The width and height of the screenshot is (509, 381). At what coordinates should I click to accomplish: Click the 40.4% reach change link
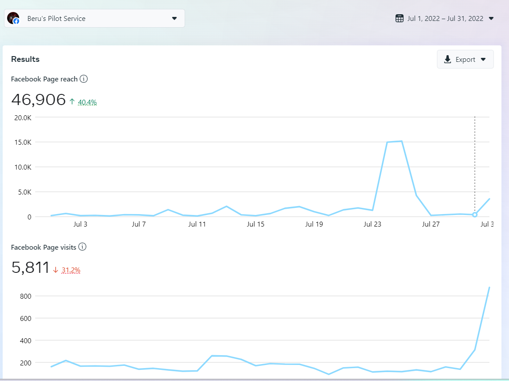(87, 102)
